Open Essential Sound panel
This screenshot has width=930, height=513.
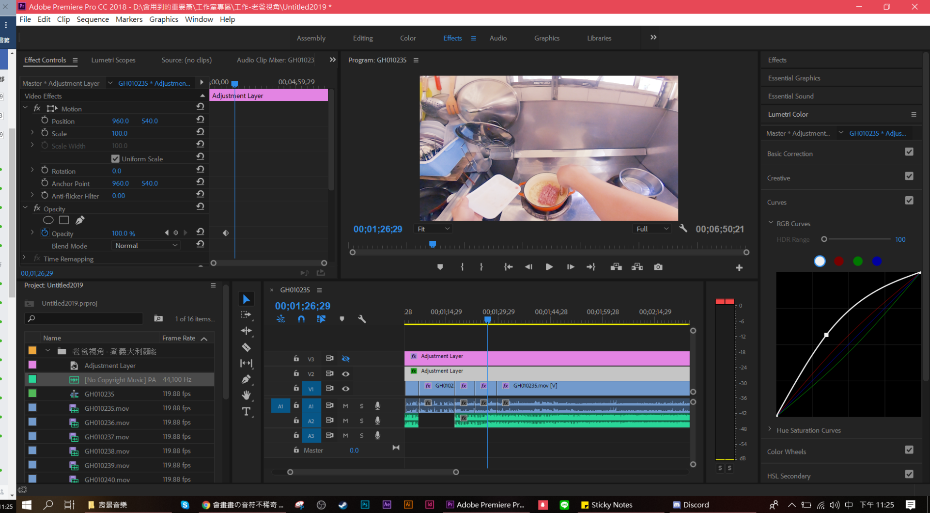point(790,96)
